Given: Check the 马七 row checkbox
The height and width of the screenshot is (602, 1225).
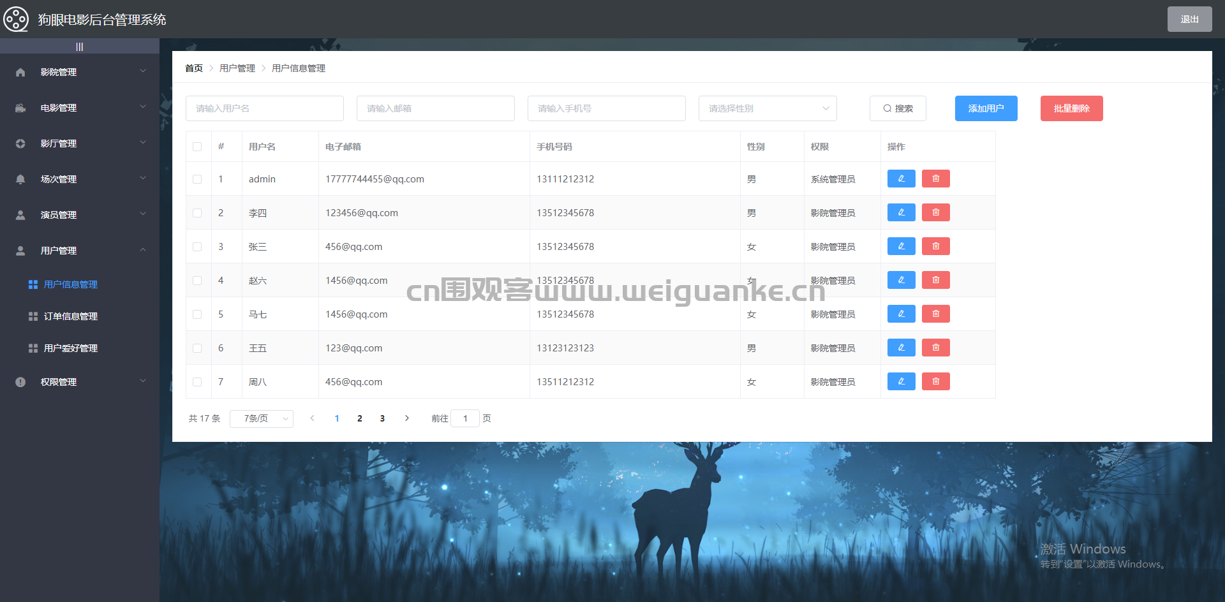Looking at the screenshot, I should [197, 314].
